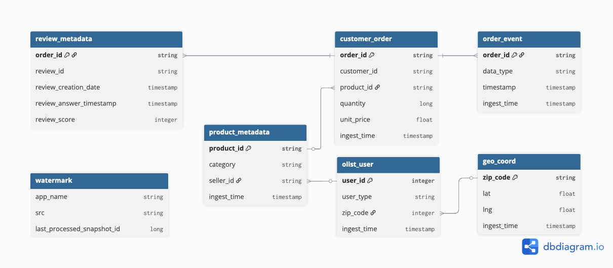This screenshot has width=613, height=268.
Task: Click key icon next to customer_order order_id
Action: 371,55
